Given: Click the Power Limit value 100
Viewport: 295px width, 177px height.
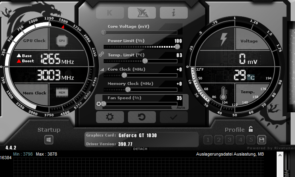Looking at the screenshot, I should [x=178, y=41].
